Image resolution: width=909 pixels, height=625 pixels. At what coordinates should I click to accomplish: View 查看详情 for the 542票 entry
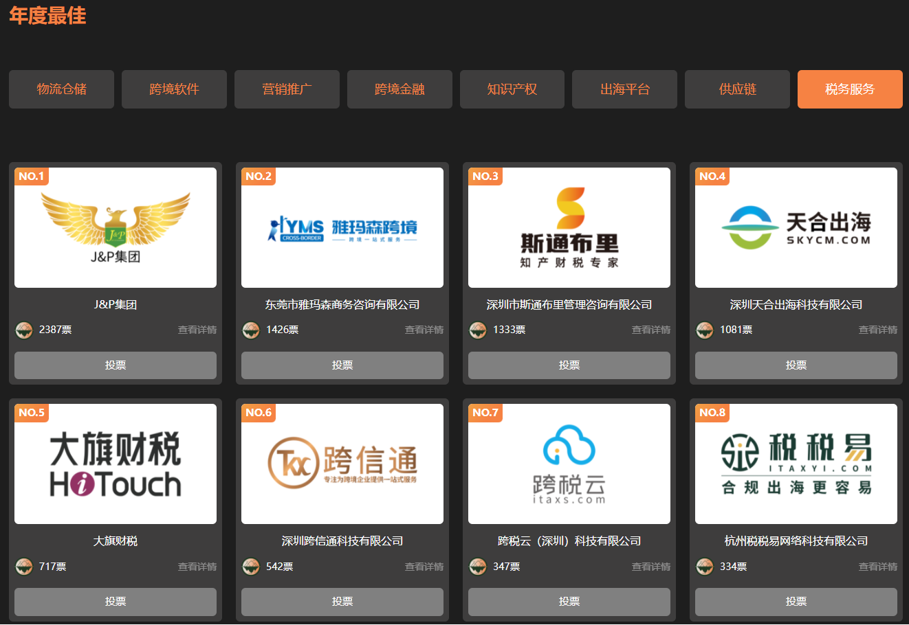click(x=424, y=567)
